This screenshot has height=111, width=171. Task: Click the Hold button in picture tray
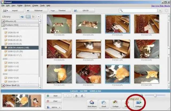(x=53, y=96)
